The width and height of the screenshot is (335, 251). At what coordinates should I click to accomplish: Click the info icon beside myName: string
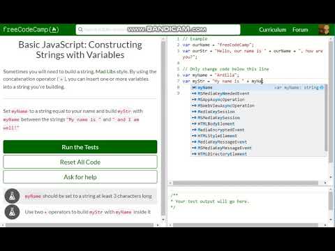click(322, 87)
